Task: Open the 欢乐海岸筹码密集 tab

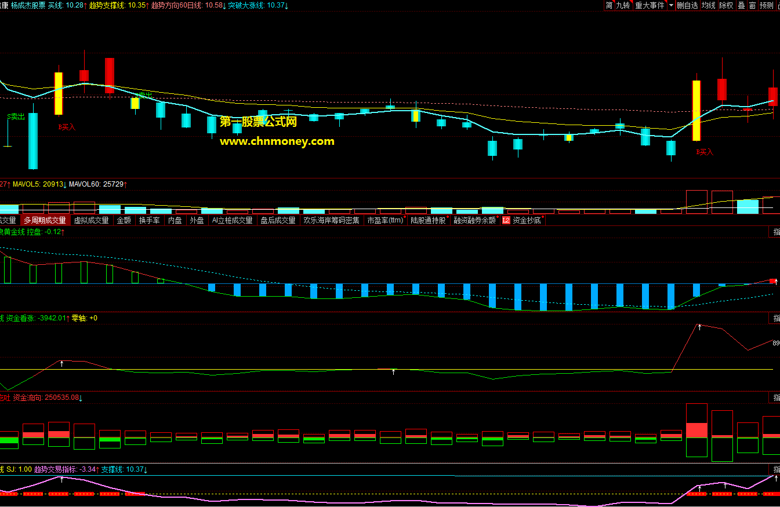Action: coord(331,220)
